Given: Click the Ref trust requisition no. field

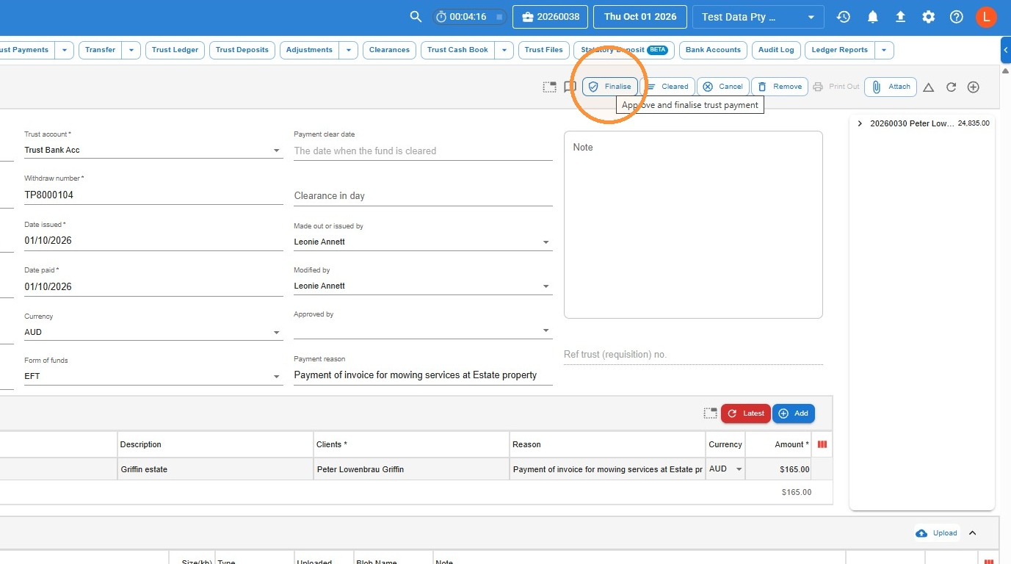Looking at the screenshot, I should tap(693, 354).
